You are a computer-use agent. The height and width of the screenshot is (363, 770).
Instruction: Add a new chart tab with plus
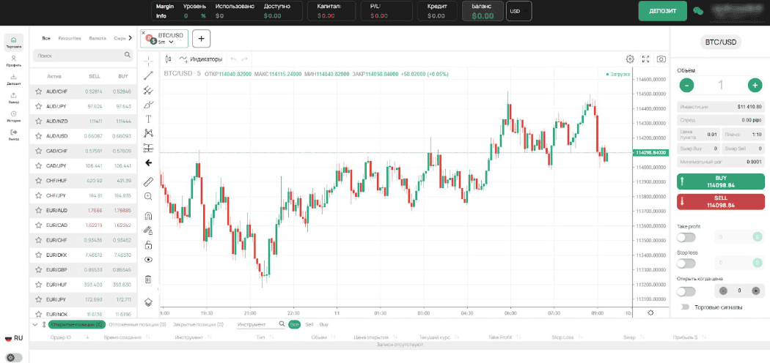(x=202, y=38)
